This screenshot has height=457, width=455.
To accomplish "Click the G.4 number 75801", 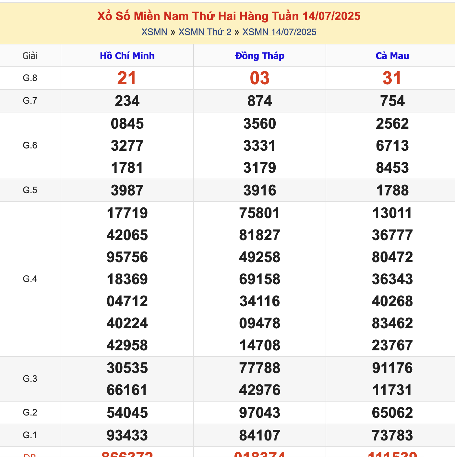I will point(260,213).
